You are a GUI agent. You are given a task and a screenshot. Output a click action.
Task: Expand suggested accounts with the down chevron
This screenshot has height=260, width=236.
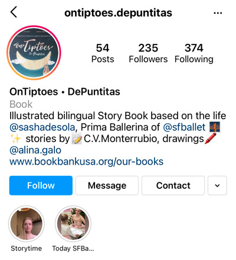(217, 185)
